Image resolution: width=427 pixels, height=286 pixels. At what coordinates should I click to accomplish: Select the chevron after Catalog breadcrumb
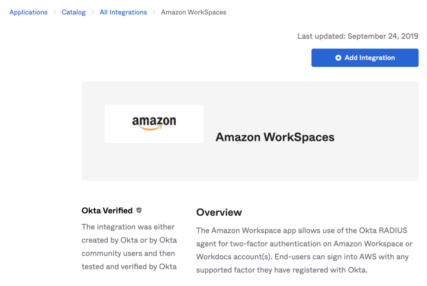[92, 12]
